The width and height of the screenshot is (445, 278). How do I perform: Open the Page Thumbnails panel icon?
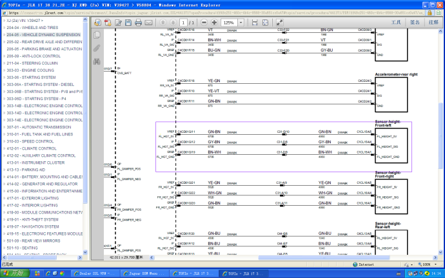point(97,35)
